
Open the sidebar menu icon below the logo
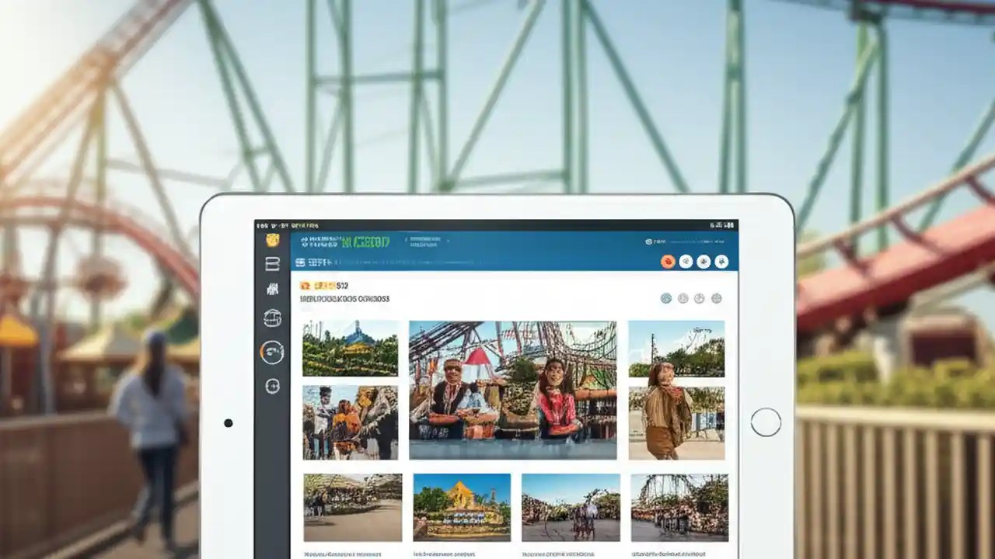click(x=273, y=264)
